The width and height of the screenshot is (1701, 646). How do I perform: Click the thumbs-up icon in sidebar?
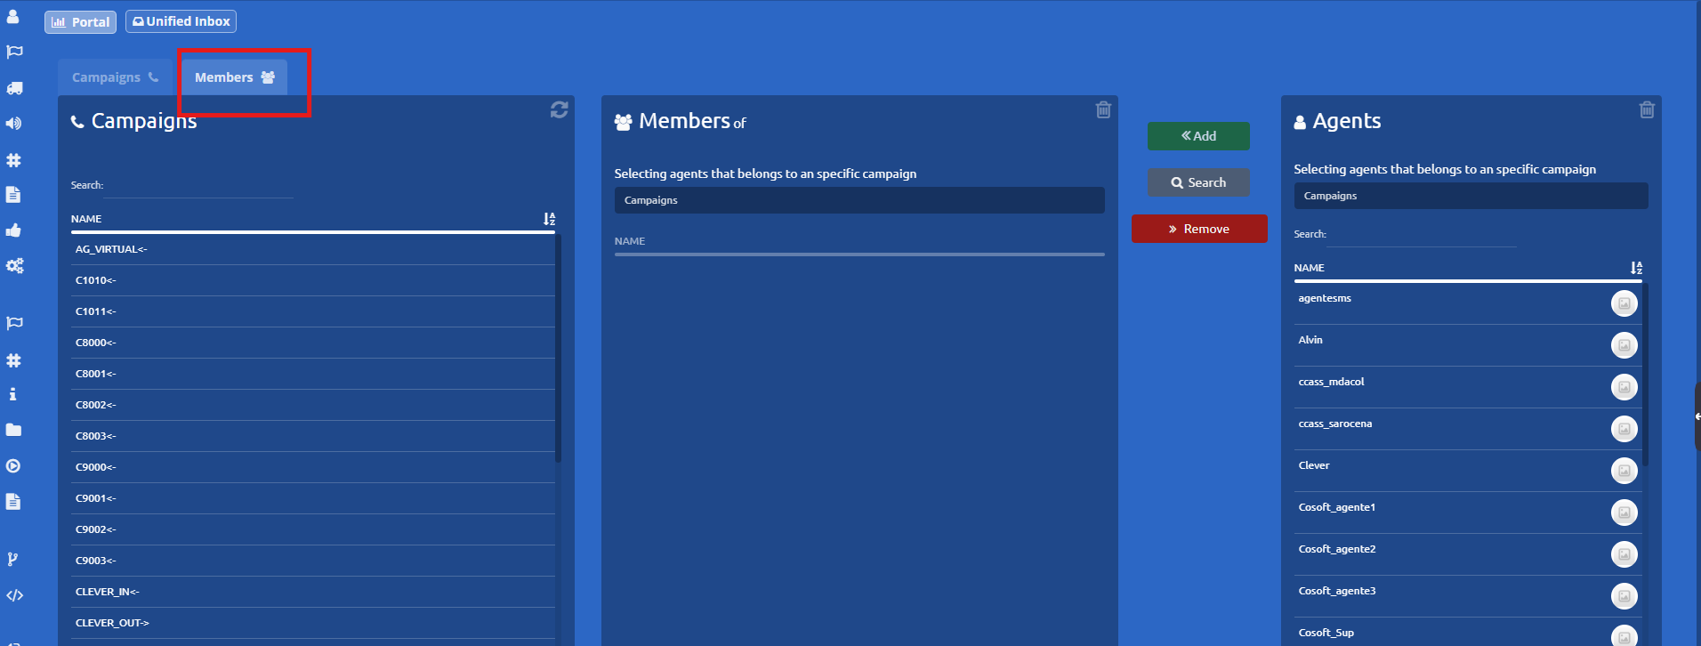click(14, 230)
